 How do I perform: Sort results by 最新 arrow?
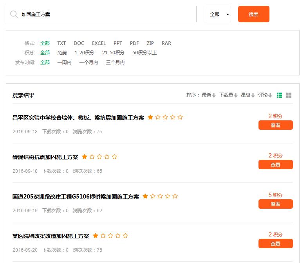point(214,95)
